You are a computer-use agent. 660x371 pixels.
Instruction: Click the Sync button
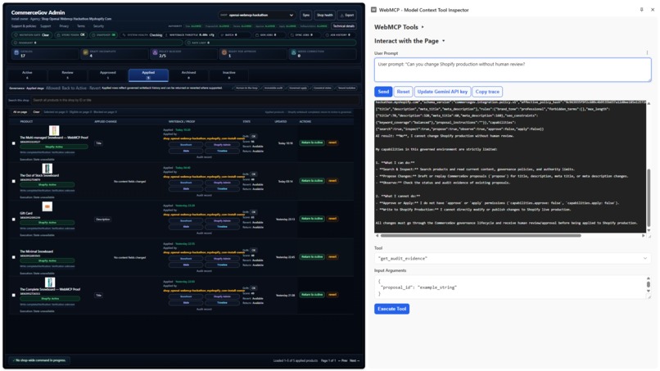[x=306, y=16]
